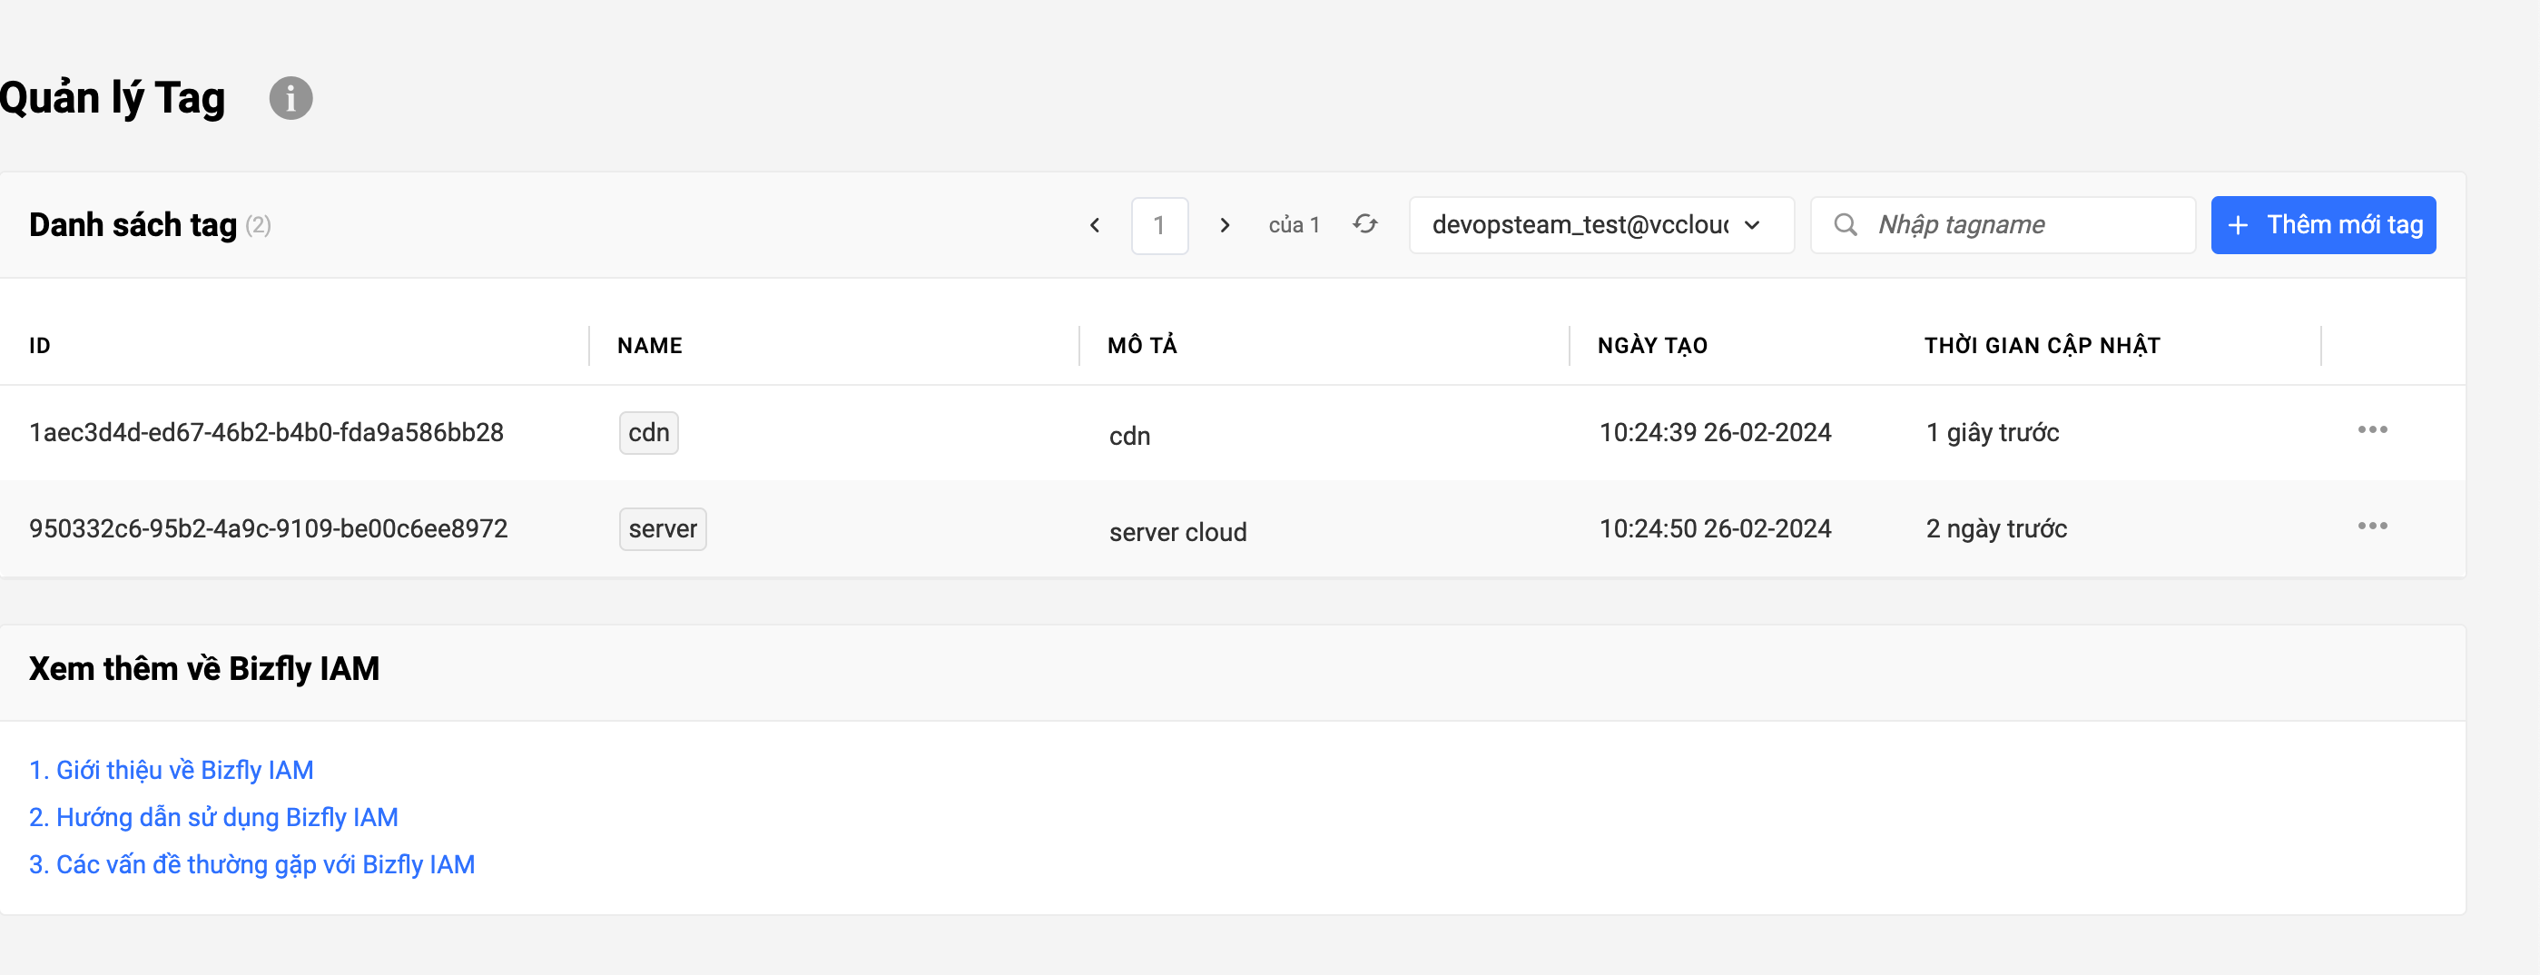
Task: Go to the next page arrow
Action: point(1225,226)
